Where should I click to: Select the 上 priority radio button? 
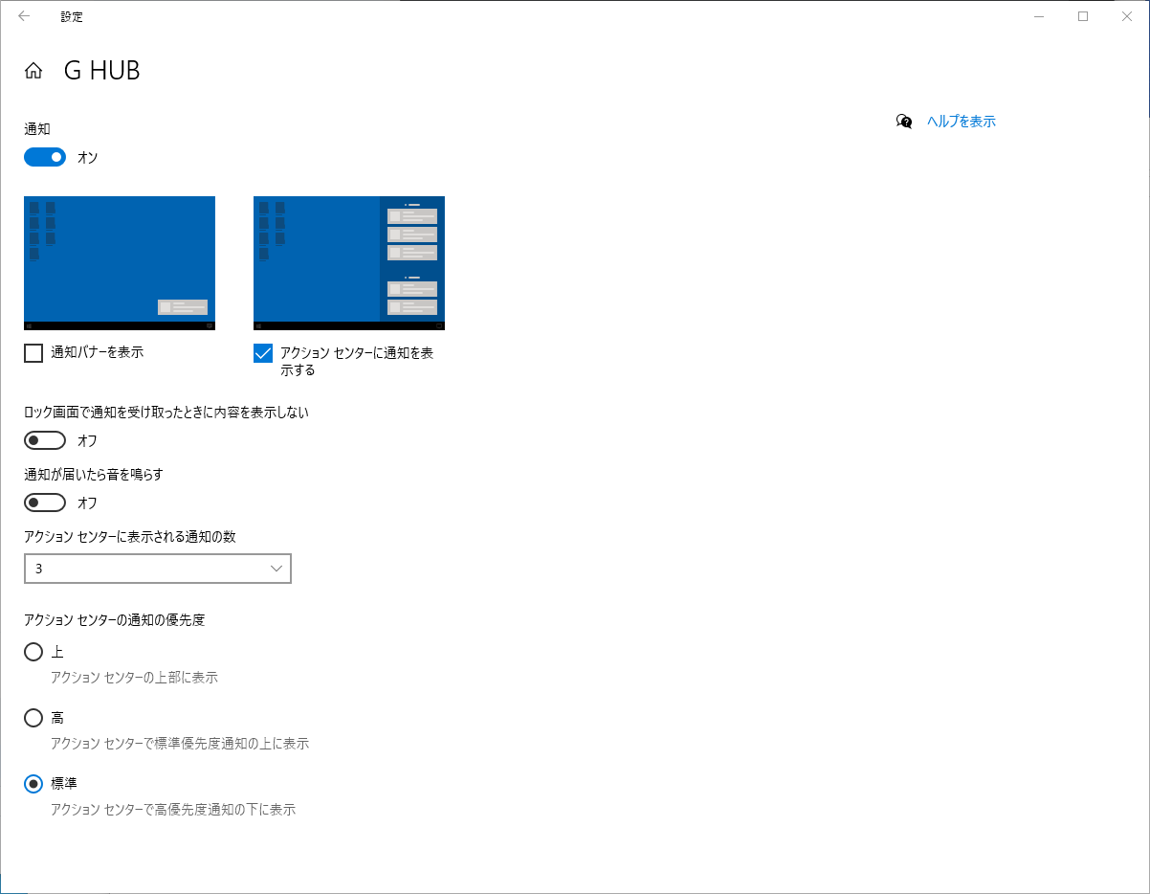pyautogui.click(x=33, y=652)
